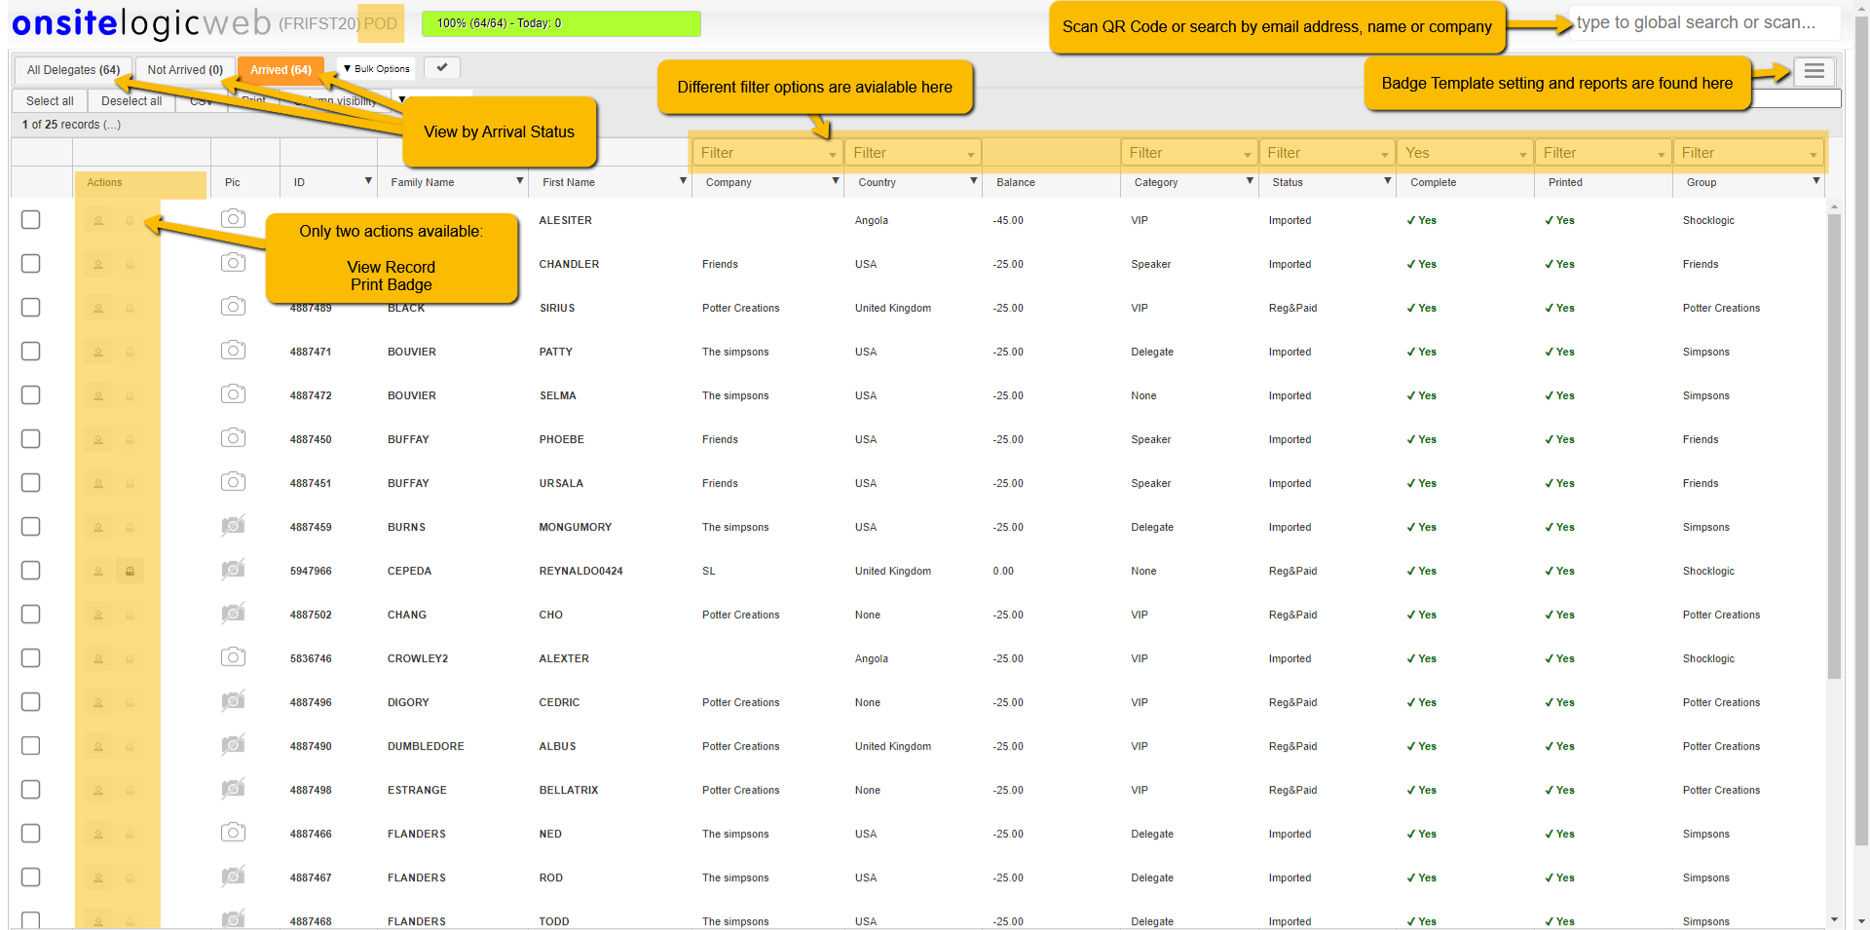Print the badge for CEPEDA REYNALDO0424

coord(130,571)
